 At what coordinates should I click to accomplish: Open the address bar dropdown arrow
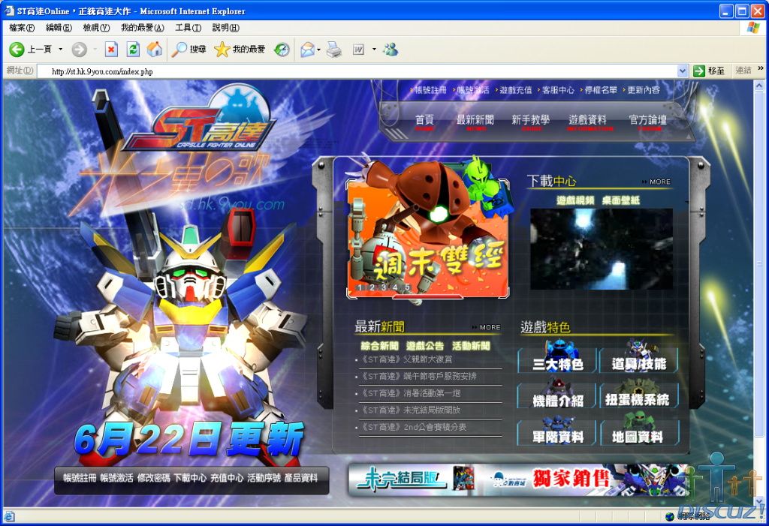[x=682, y=71]
